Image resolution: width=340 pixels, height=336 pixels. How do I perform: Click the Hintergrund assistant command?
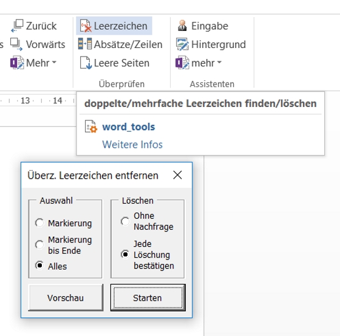tap(211, 44)
